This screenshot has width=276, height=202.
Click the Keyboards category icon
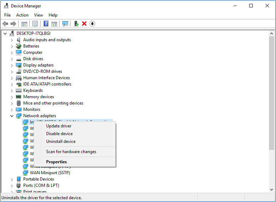(x=18, y=90)
